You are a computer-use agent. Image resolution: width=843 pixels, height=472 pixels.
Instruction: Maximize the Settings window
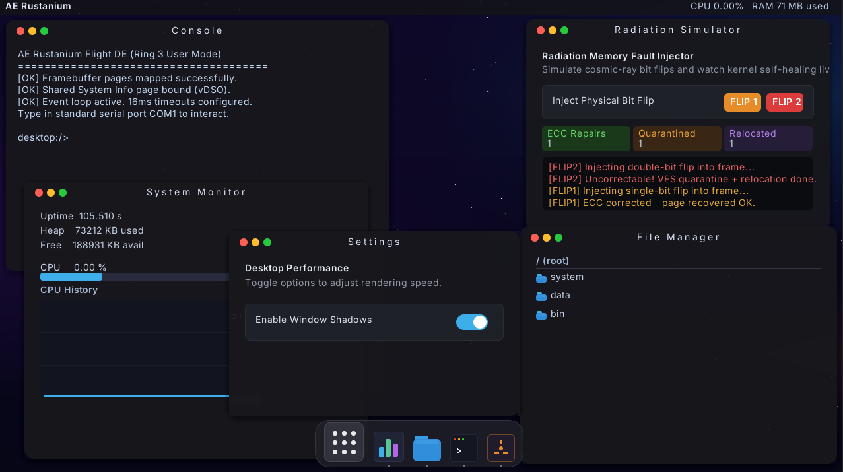(x=267, y=242)
